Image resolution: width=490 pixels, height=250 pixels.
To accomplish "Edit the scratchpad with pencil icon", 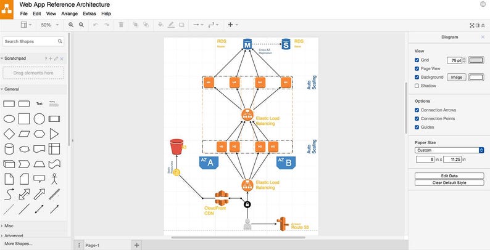I will click(x=56, y=58).
